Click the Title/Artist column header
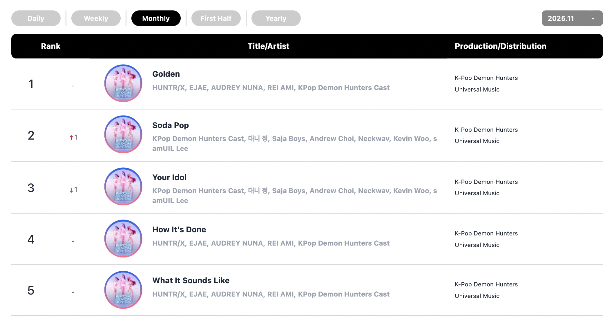 coord(268,46)
